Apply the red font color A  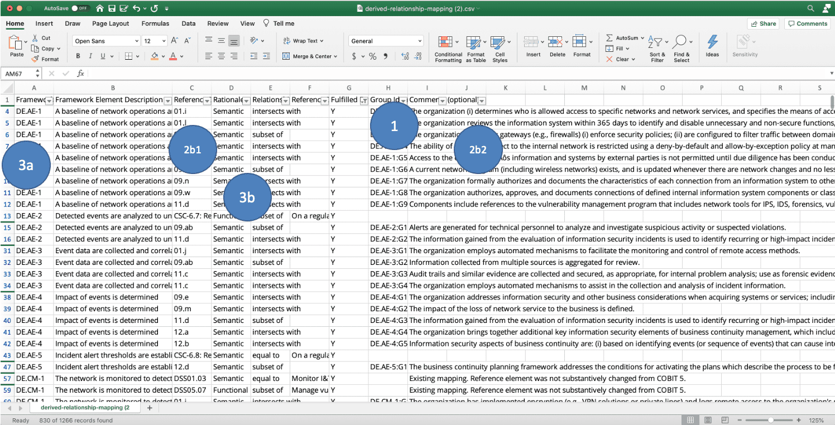174,56
